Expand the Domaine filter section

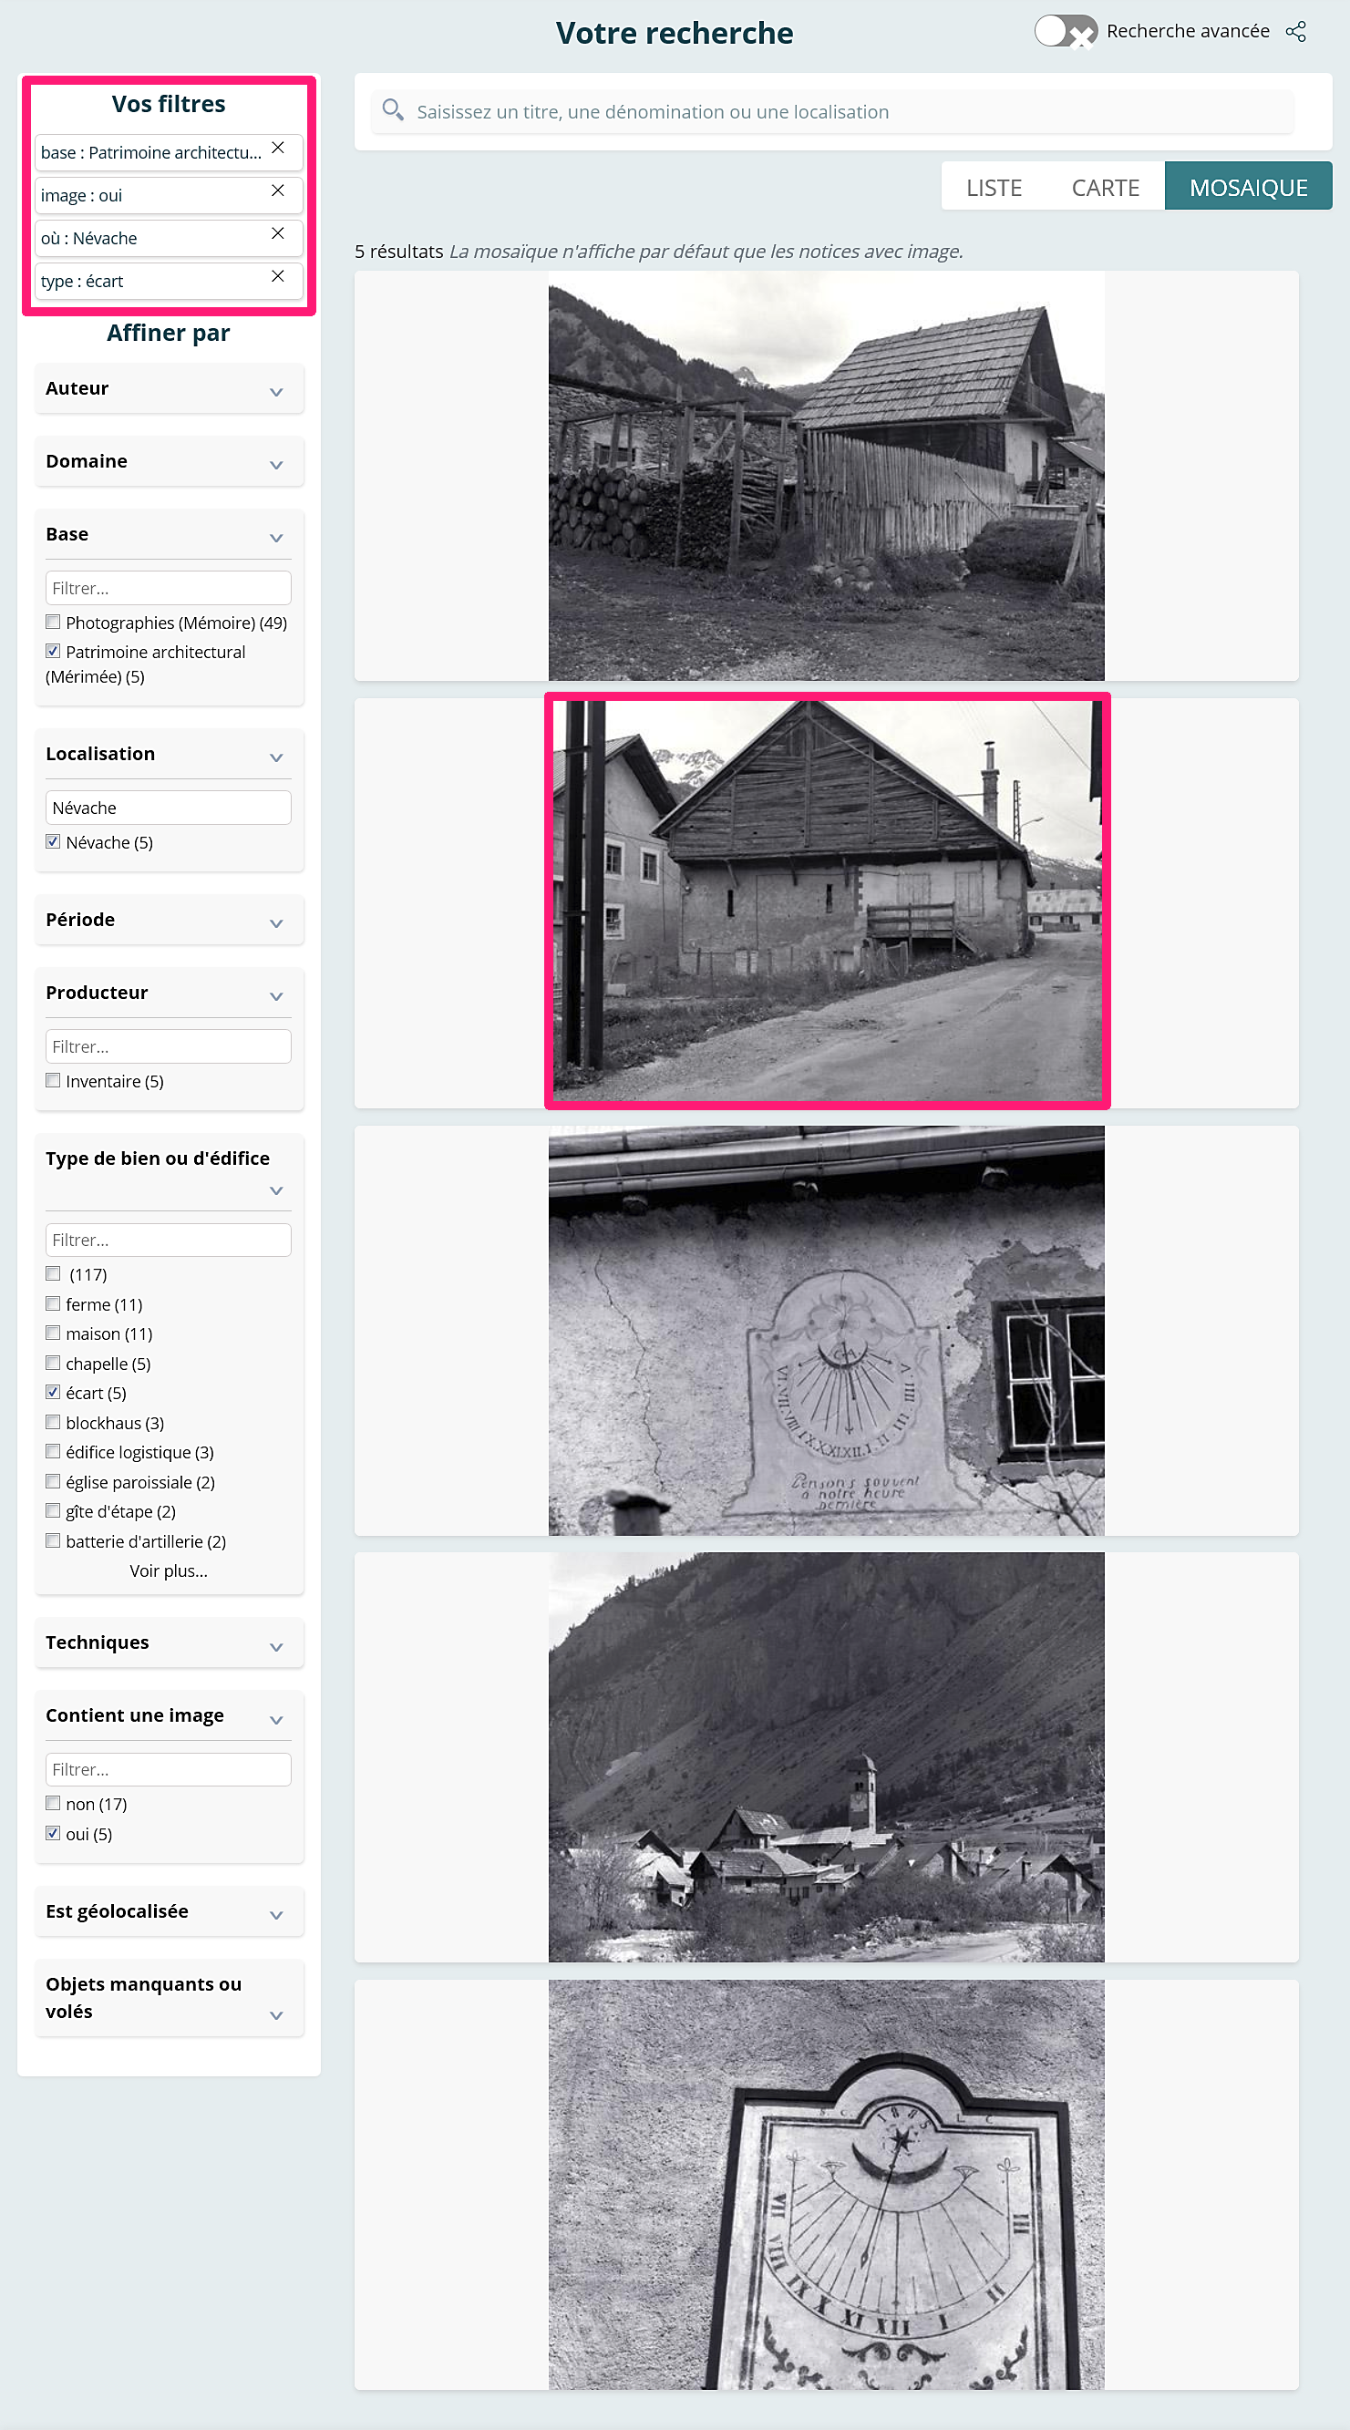[x=275, y=464]
